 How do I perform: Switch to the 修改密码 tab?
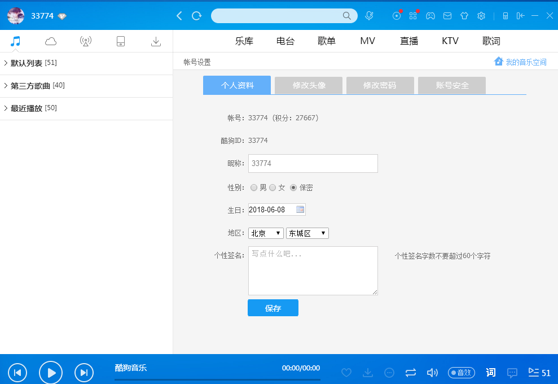(380, 85)
